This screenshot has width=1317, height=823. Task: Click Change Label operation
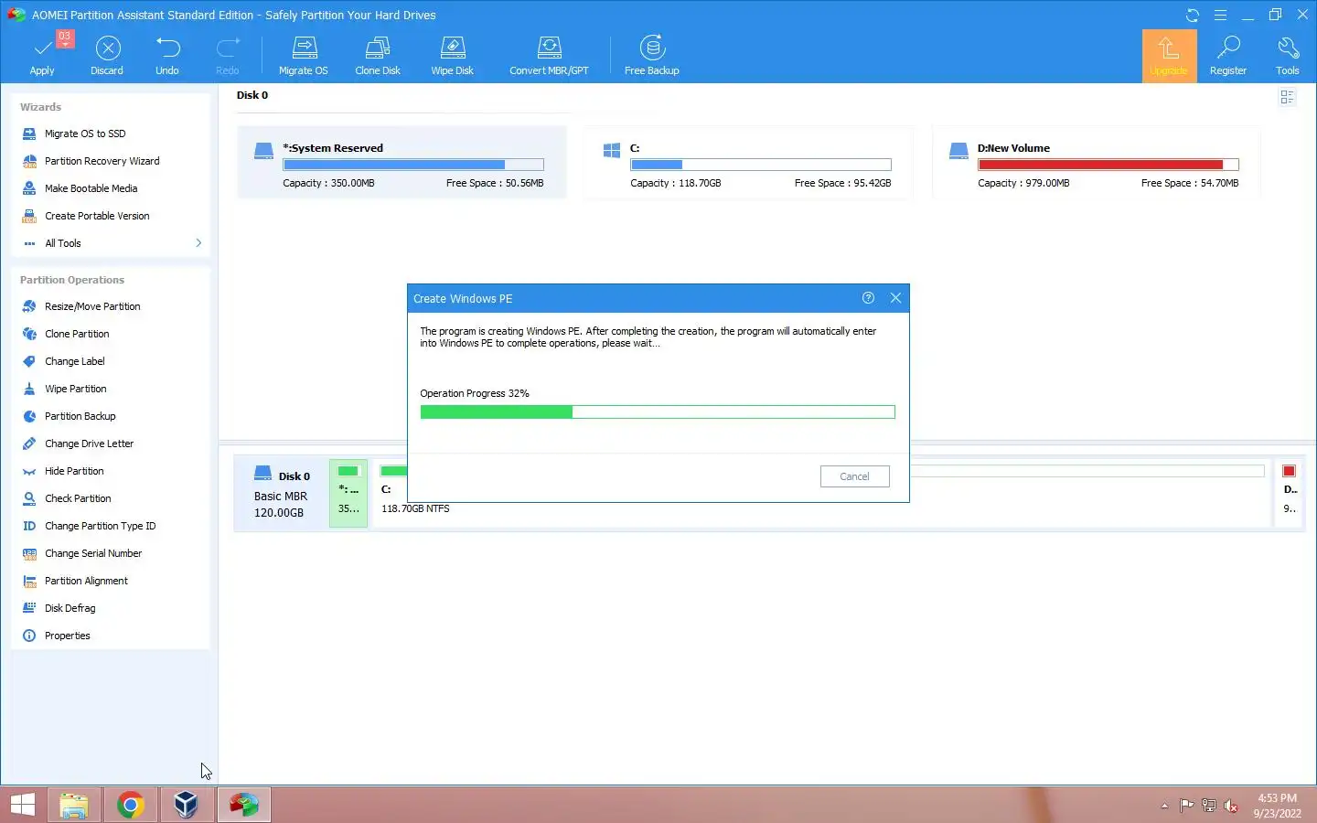pos(74,361)
